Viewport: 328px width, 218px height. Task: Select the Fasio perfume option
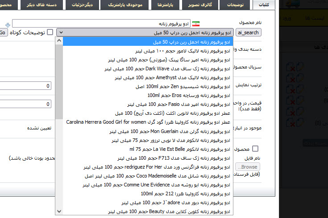[148, 104]
